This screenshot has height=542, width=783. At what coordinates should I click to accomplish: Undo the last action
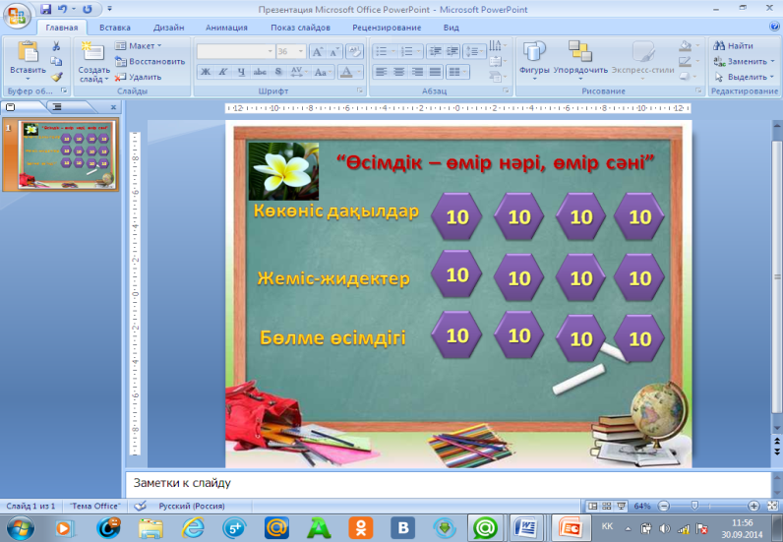tap(62, 9)
